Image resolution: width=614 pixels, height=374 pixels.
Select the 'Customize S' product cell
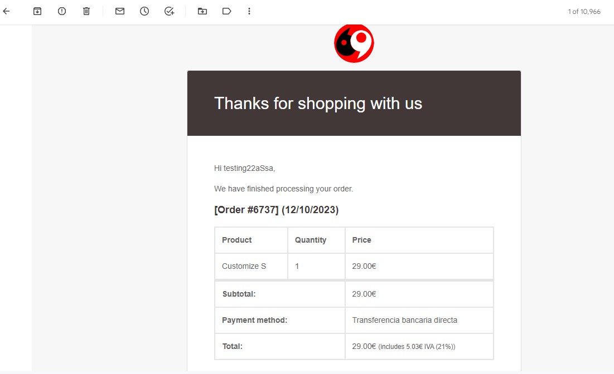[x=251, y=266]
